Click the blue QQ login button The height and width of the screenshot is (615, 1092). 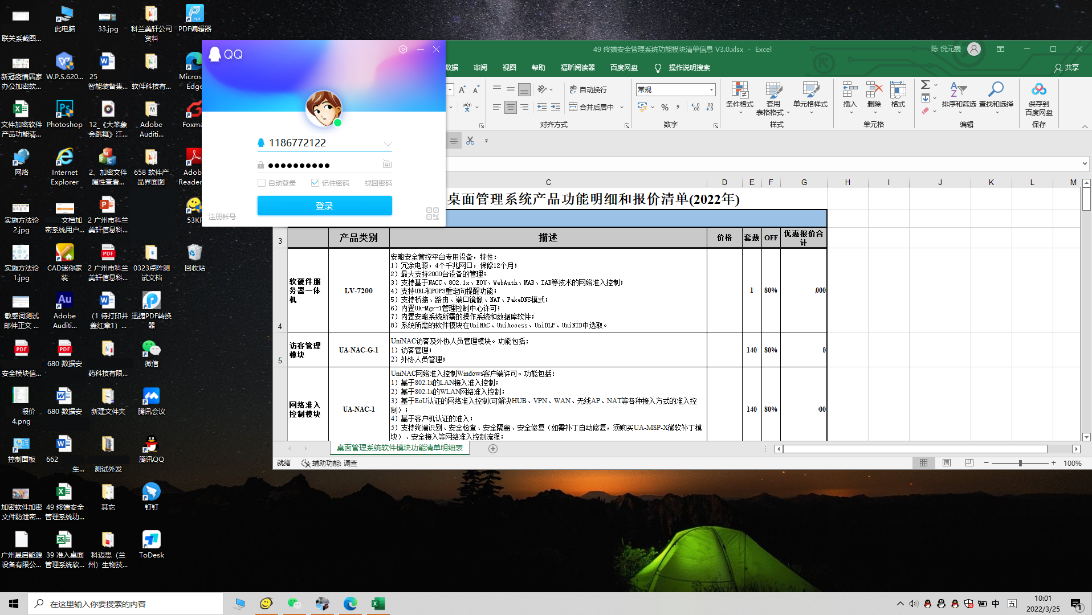pyautogui.click(x=324, y=206)
